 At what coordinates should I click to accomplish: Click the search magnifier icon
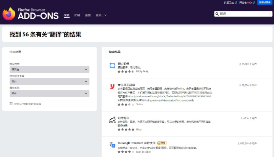click(x=217, y=14)
